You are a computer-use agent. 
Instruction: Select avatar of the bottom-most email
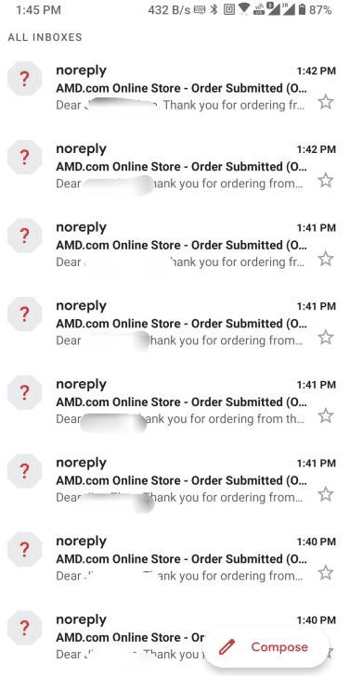[24, 628]
